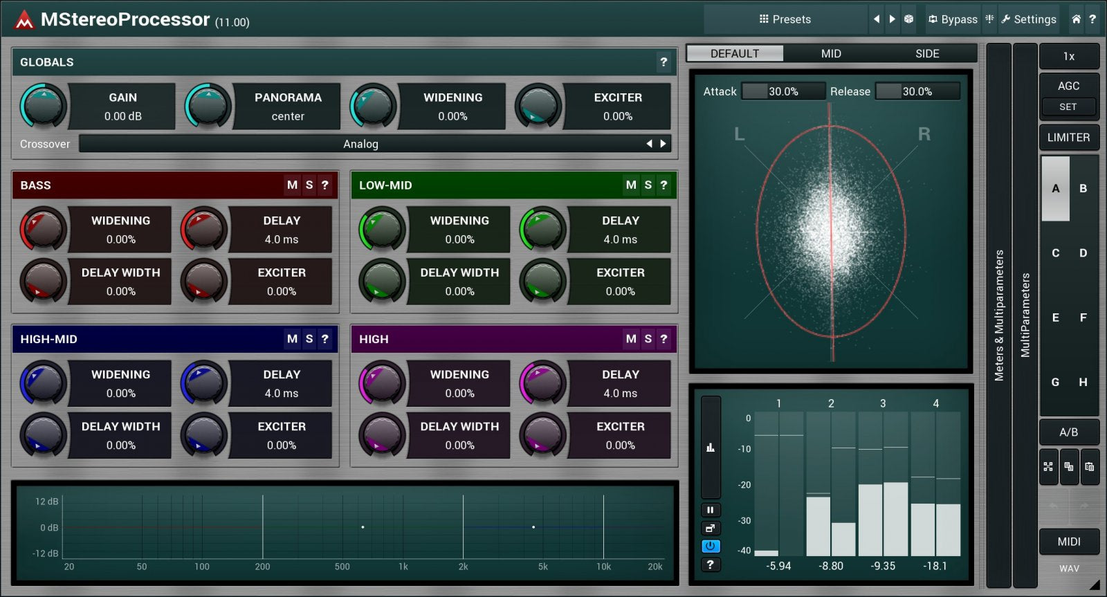Open the Globals section help icon
Viewport: 1107px width, 597px height.
click(664, 62)
